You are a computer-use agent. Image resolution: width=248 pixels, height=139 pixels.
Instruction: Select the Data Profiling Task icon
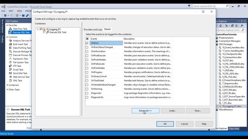click(x=10, y=48)
